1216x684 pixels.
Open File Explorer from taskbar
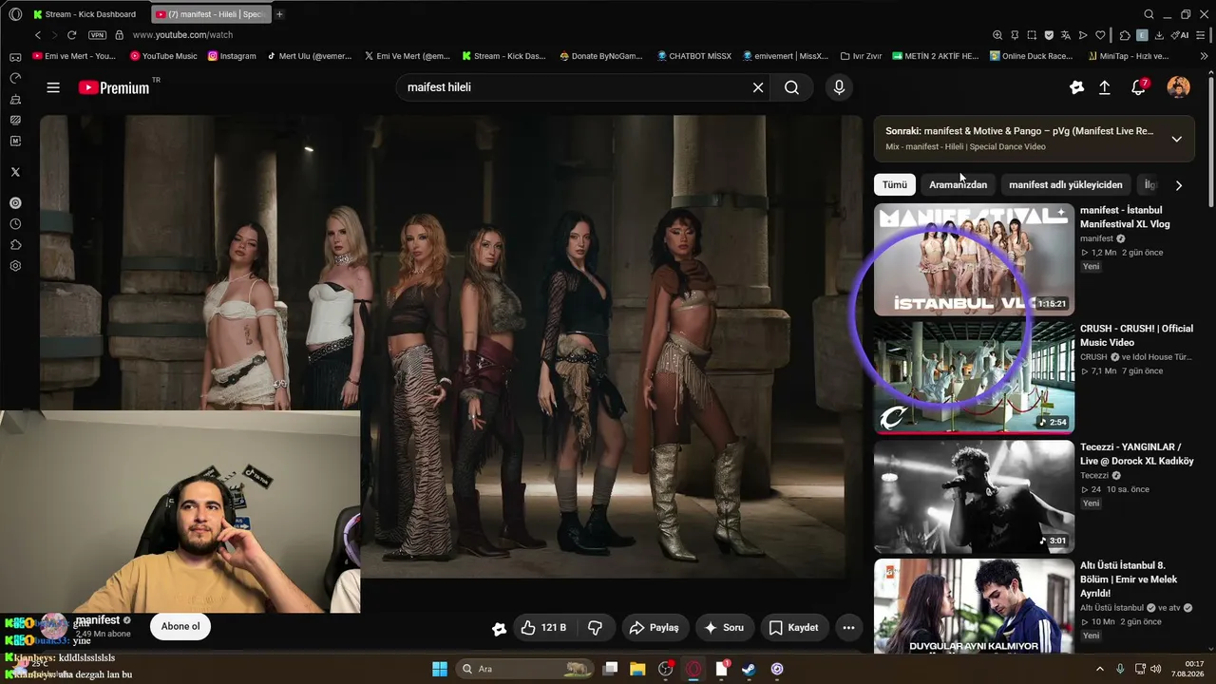[x=637, y=669]
